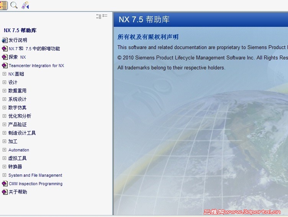This screenshot has width=288, height=217.
Task: Select the 优化和分析 tree label
Action: (x=20, y=116)
